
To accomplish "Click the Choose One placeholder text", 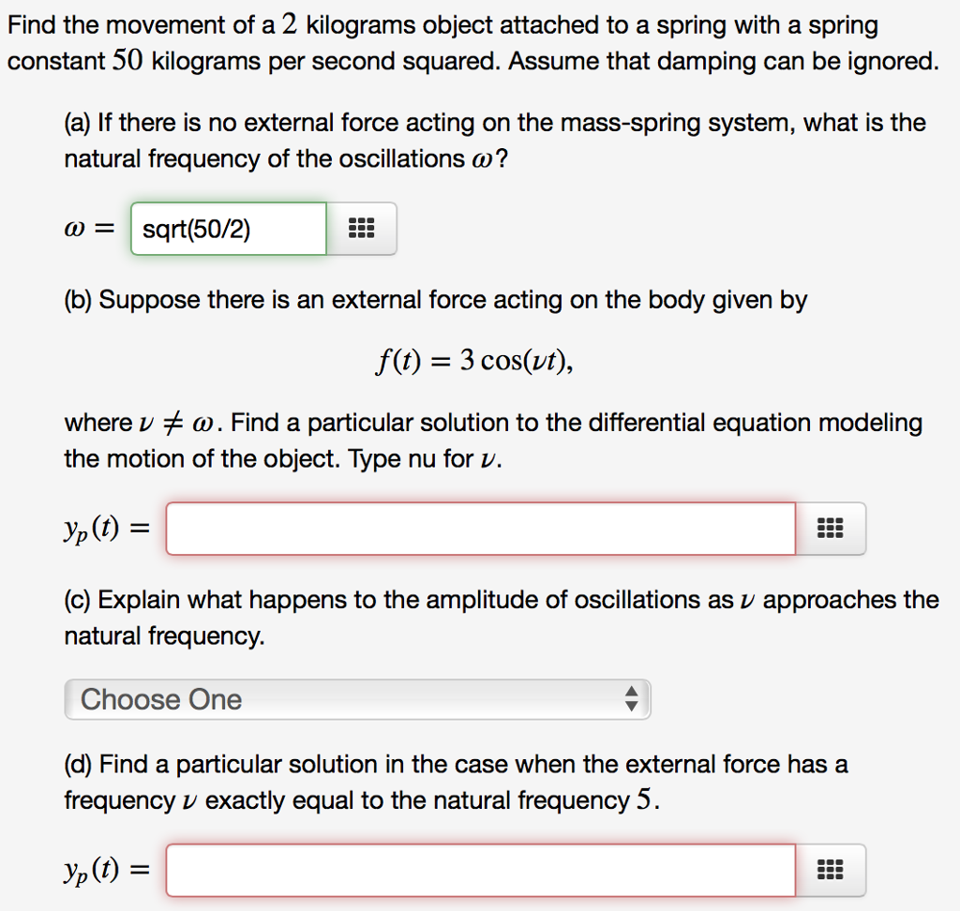I will (x=159, y=699).
